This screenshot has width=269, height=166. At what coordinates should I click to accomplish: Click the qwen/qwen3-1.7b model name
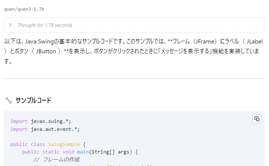[24, 9]
